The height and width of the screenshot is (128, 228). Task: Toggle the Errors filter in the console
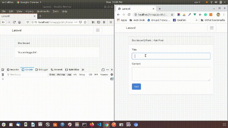tap(52, 75)
